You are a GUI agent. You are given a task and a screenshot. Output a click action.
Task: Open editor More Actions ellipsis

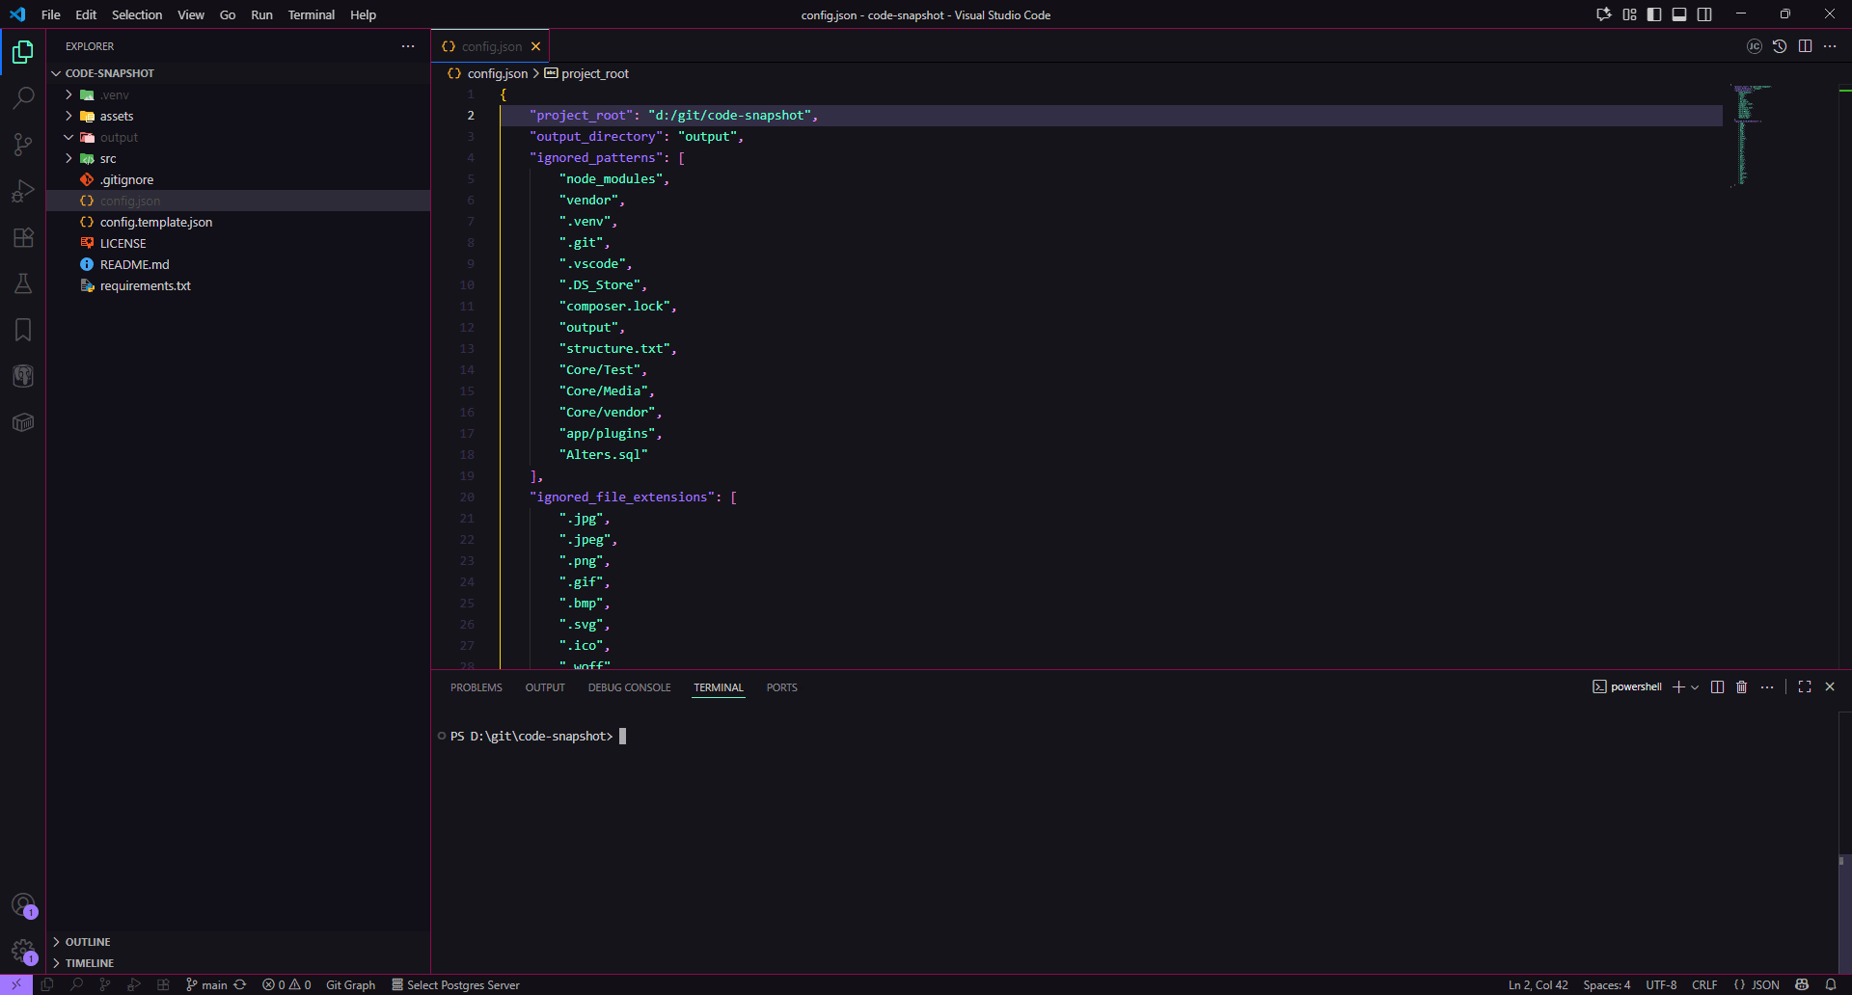click(x=1830, y=46)
